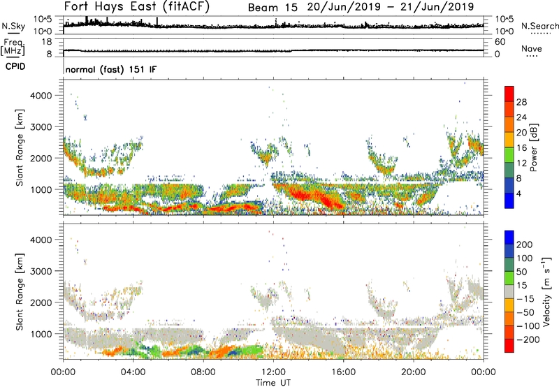Click the '-15' label on Velocity colorbar
Image resolution: width=559 pixels, height=387 pixels.
(525, 299)
